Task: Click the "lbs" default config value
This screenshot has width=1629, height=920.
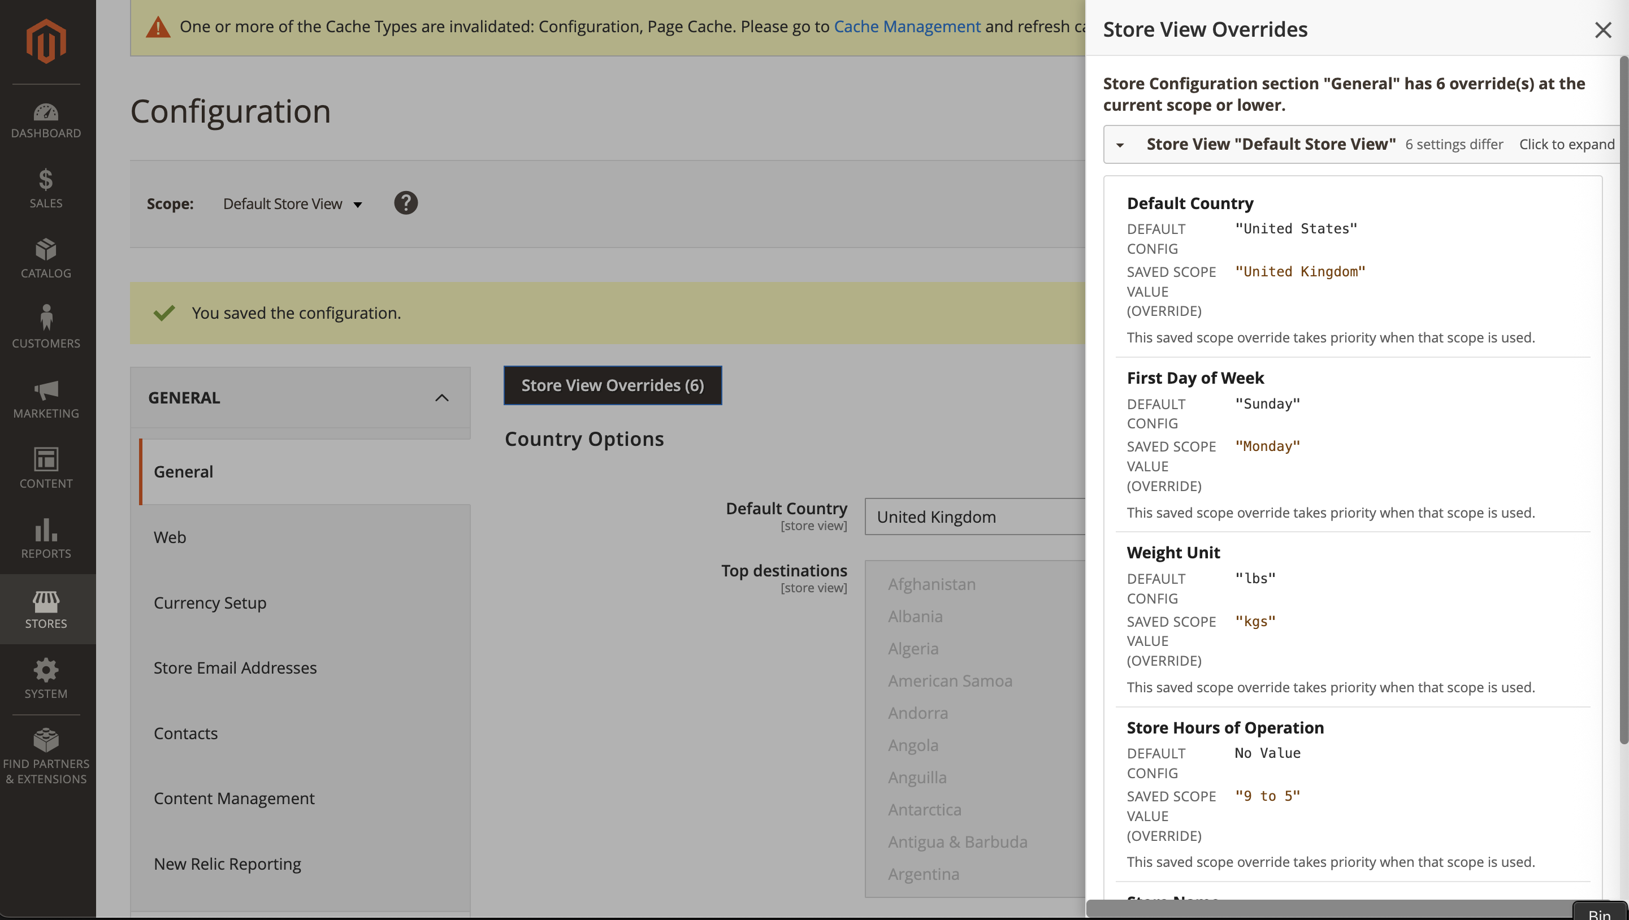Action: pos(1255,578)
